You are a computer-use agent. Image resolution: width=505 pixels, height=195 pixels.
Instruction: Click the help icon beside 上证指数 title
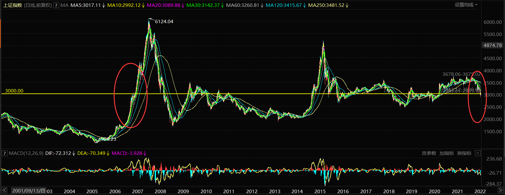tap(56, 5)
